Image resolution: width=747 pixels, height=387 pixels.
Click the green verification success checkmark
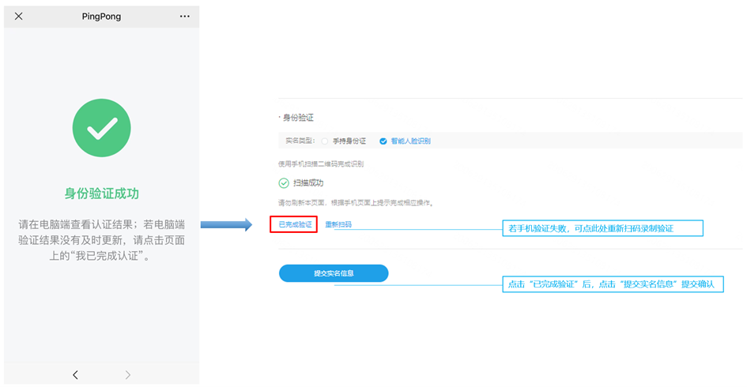tap(101, 128)
